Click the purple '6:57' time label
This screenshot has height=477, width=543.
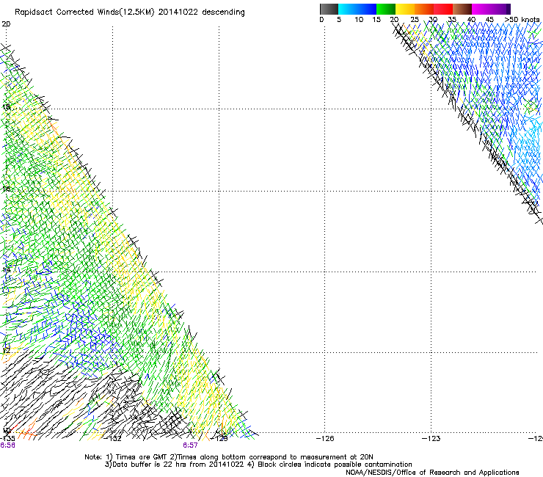191,445
